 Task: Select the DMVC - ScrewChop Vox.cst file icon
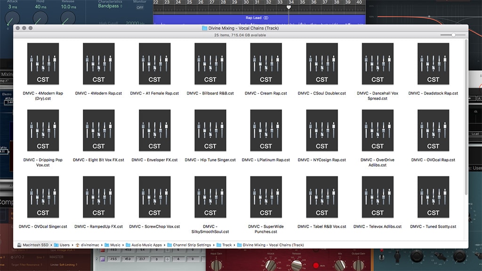[x=154, y=197]
